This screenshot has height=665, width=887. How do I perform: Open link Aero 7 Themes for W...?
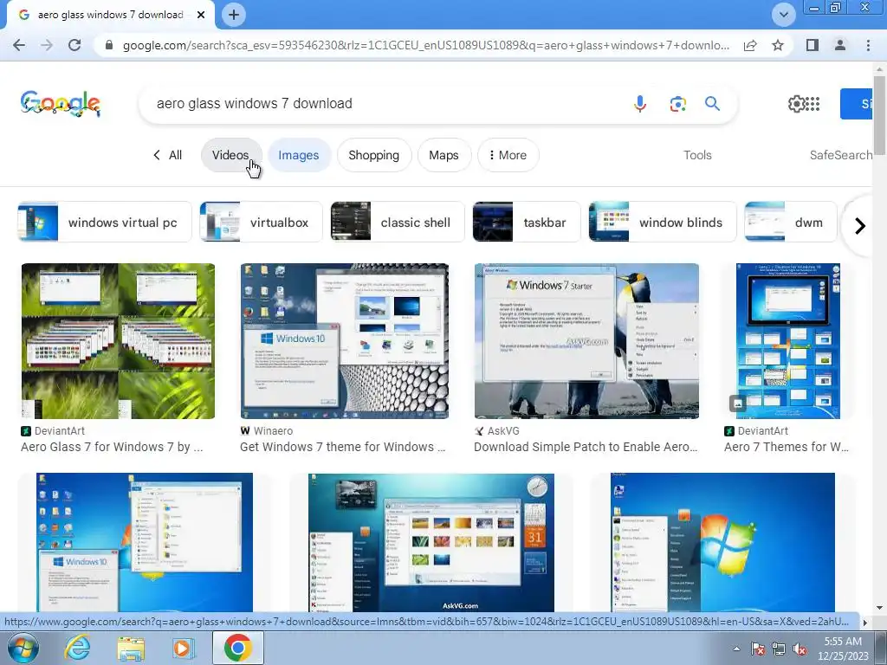point(787,447)
